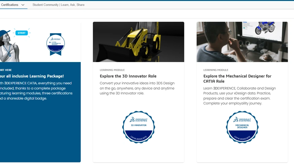This screenshot has height=166, width=294.
Task: Click the learning package description paragraph
Action: pos(36,91)
